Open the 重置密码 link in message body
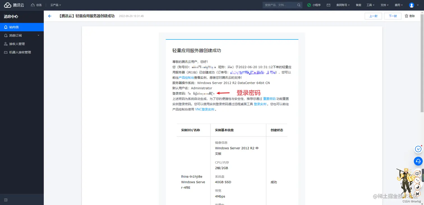 (x=269, y=98)
